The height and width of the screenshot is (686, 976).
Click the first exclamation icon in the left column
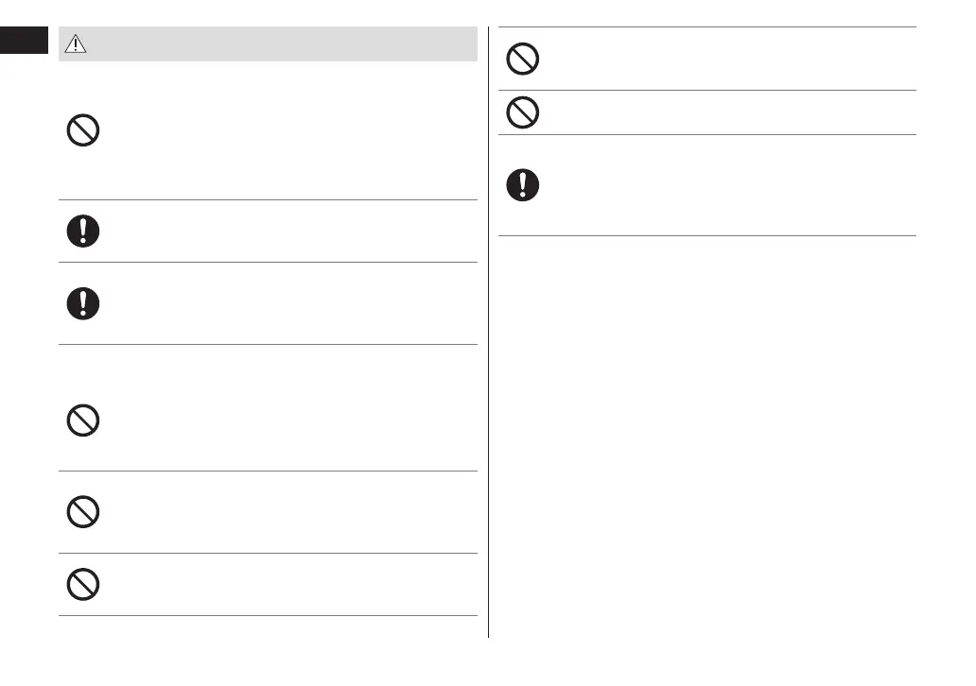[x=83, y=231]
